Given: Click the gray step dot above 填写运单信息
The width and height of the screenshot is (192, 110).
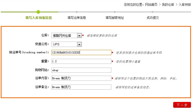Looking at the screenshot, I should pyautogui.click(x=77, y=12).
